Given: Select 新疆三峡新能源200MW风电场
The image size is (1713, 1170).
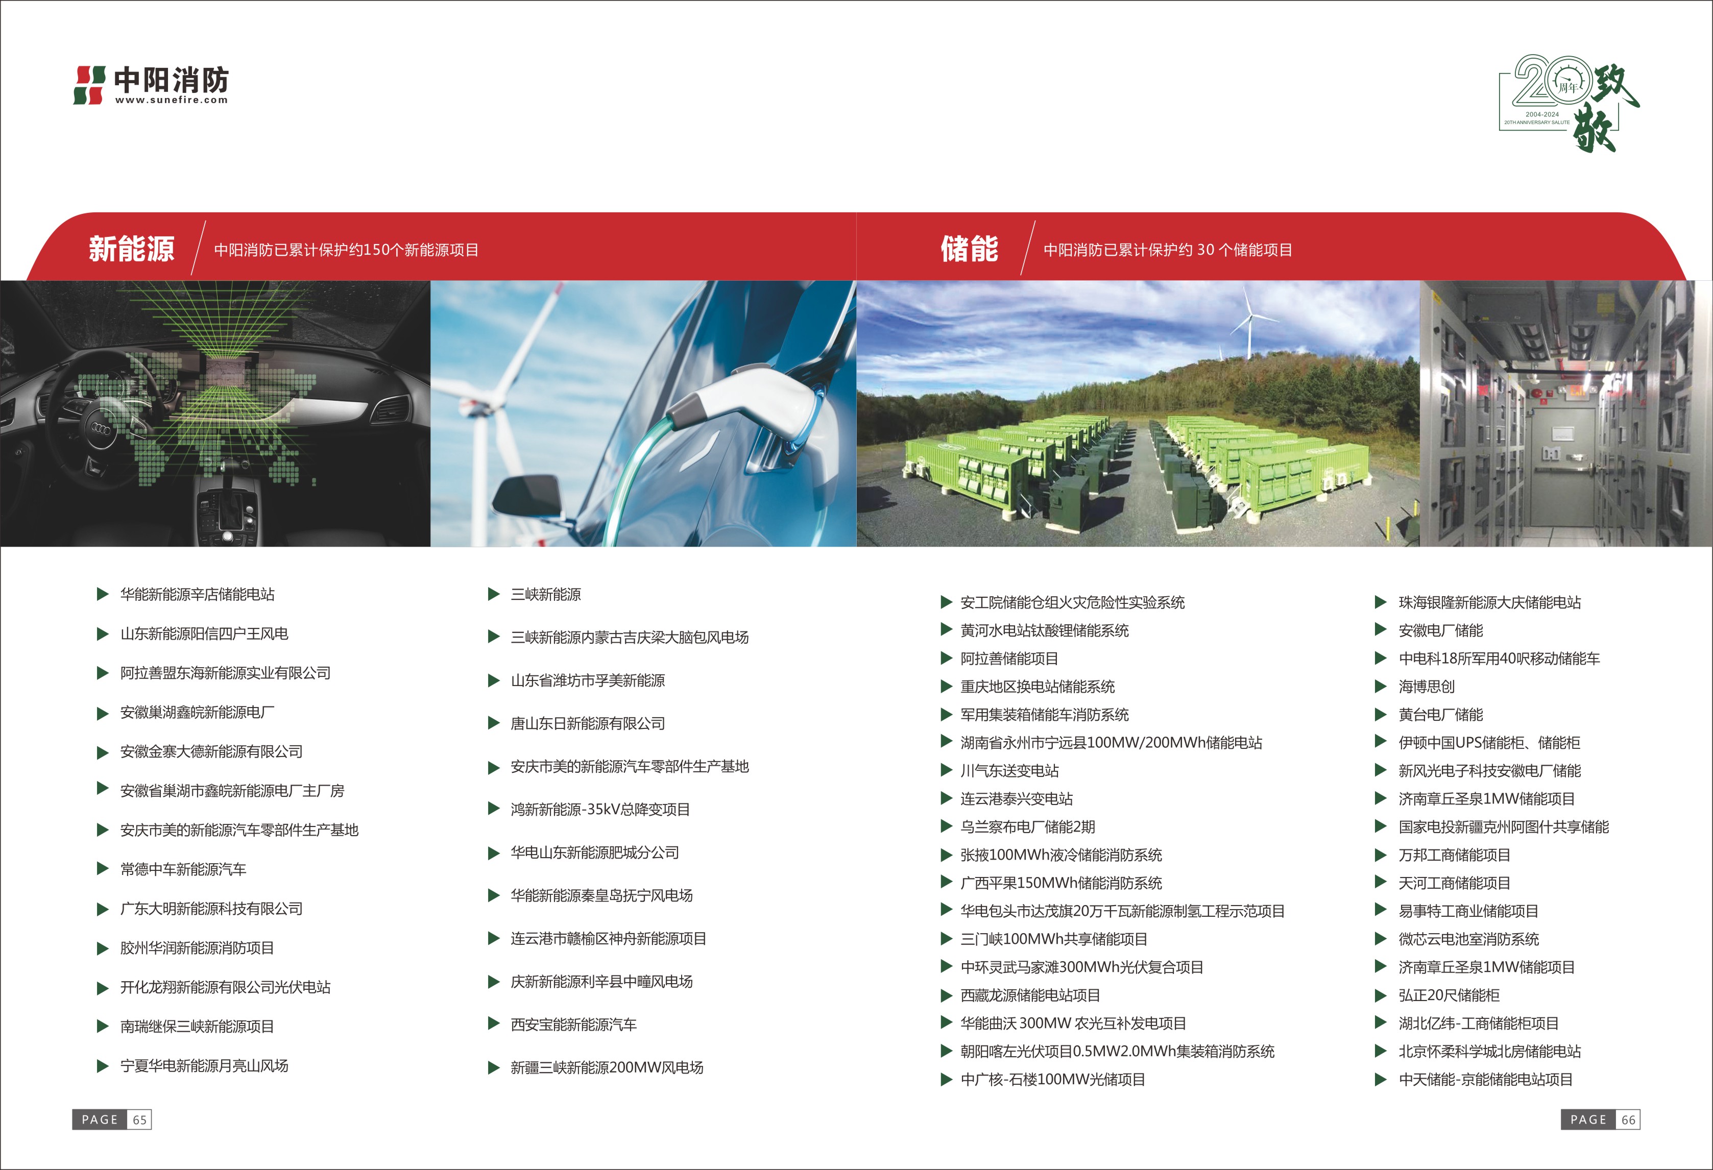Looking at the screenshot, I should click(x=607, y=1067).
